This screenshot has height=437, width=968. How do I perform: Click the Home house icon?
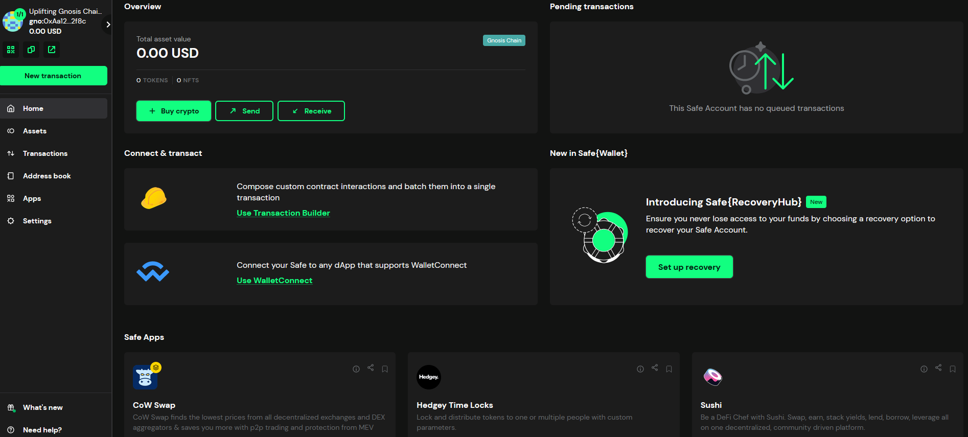[11, 108]
